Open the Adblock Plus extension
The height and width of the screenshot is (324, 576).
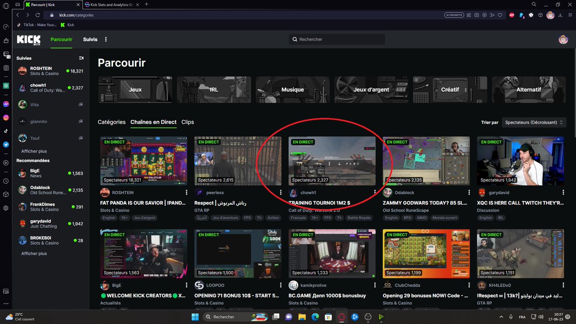coord(512,15)
